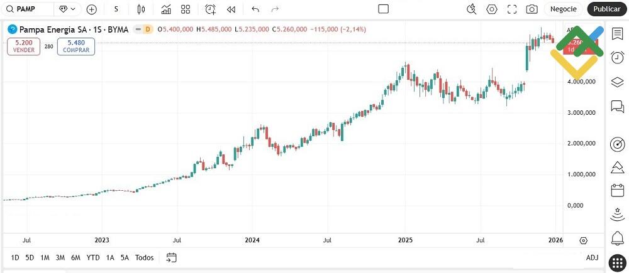Click the 4.000,000 price axis label
Viewport: 629px width, 273px height.
tap(581, 82)
